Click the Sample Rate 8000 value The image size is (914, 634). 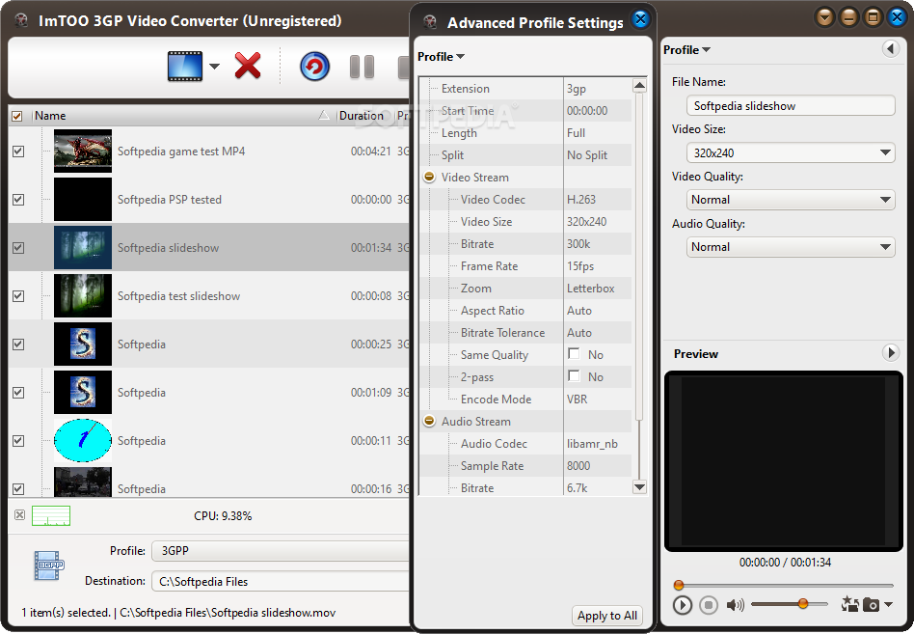pos(578,465)
